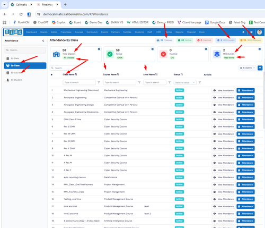The width and height of the screenshot is (265, 228).
Task: Select By Date in sidebar
Action: pos(25,58)
